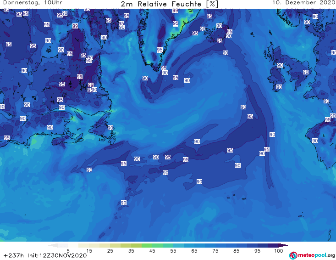
Task: Click the colorbar label "100"
Action: point(279,251)
